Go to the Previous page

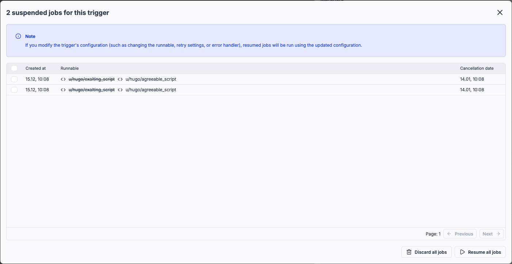[460, 234]
